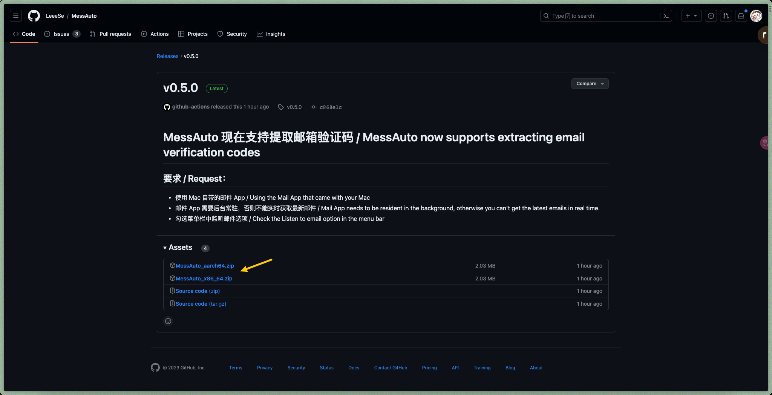The image size is (772, 395).
Task: Click the file icon for Source code (tar.gz)
Action: pyautogui.click(x=172, y=303)
